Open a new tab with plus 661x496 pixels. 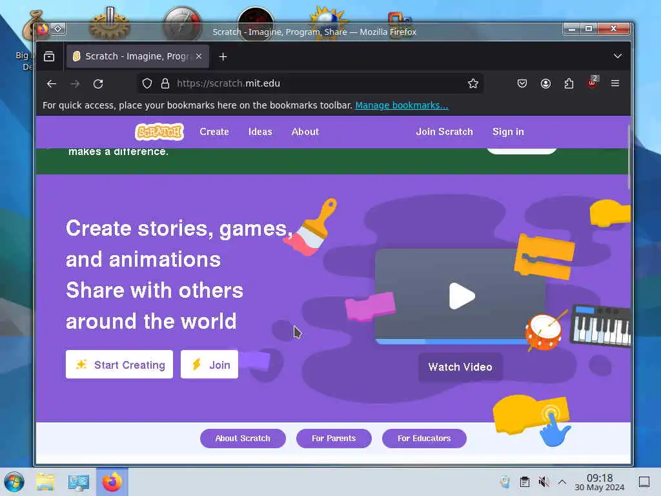[x=223, y=57]
